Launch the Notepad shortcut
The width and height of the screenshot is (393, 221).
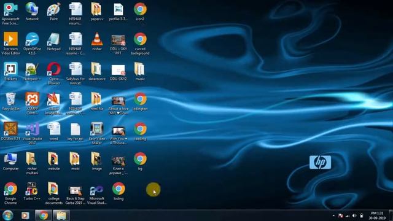[x=53, y=42]
